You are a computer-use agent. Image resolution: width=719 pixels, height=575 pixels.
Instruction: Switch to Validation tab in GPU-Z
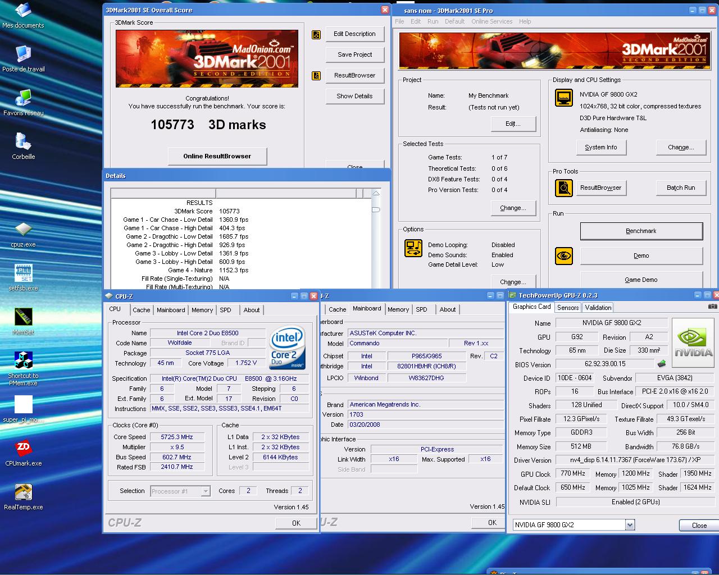[598, 308]
